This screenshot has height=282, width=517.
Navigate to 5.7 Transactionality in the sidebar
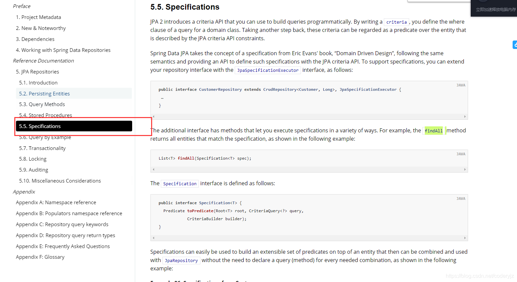[42, 148]
